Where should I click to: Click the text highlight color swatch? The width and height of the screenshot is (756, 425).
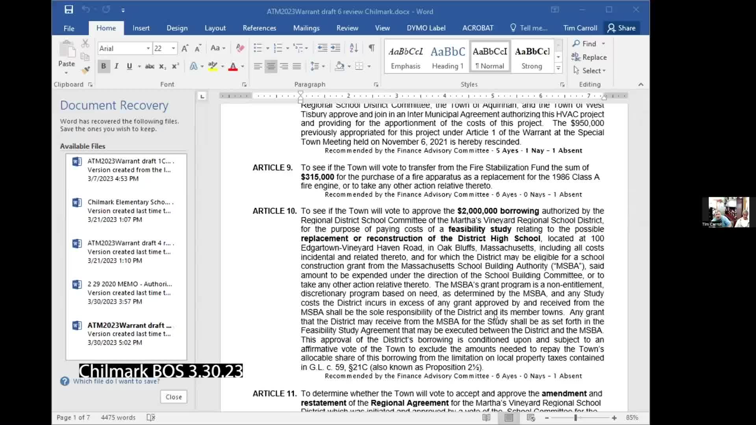213,67
